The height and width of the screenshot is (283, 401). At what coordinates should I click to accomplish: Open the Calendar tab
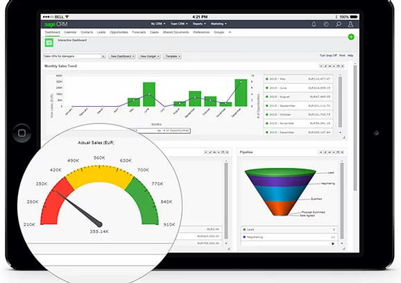point(70,32)
